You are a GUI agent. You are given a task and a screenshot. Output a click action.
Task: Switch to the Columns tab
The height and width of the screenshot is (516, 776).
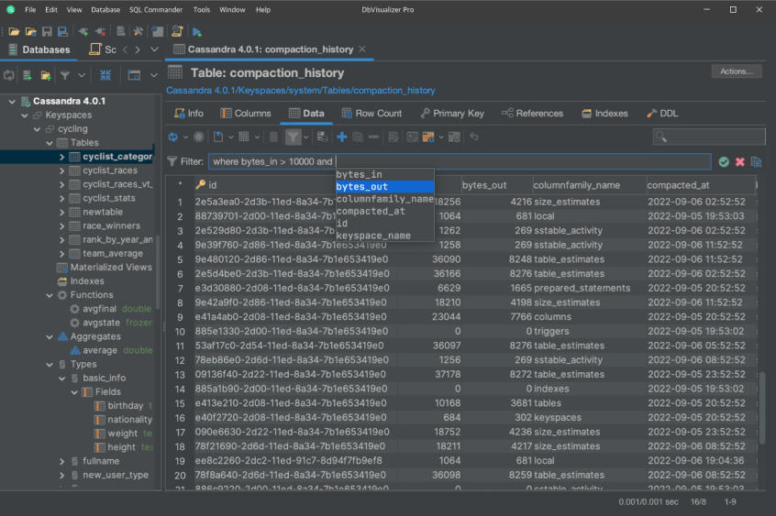246,114
